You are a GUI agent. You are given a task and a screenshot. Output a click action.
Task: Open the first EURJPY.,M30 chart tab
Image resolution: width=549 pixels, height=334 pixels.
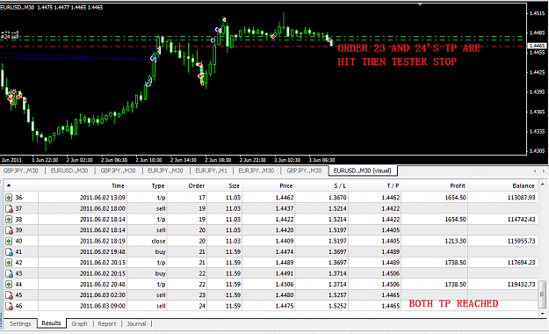165,171
